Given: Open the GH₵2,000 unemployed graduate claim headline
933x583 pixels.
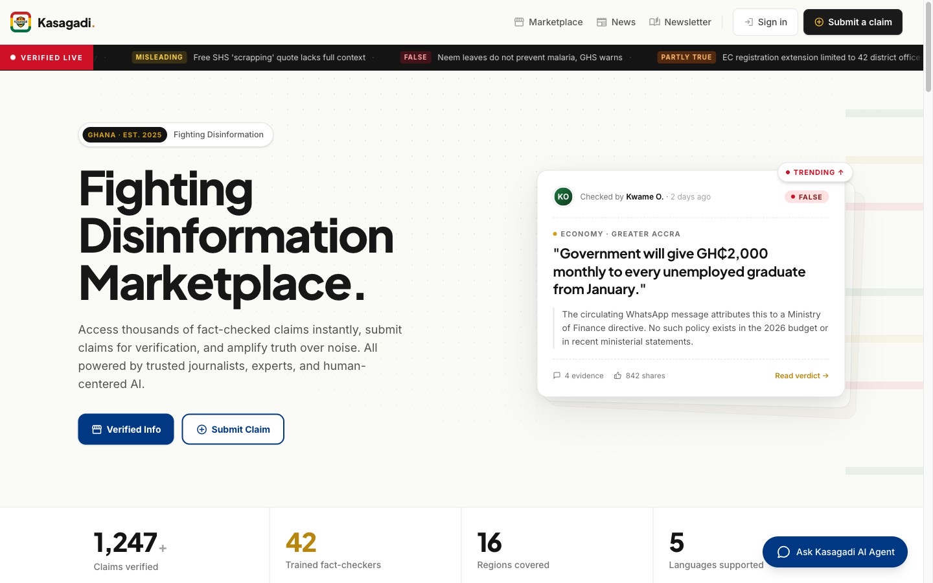Looking at the screenshot, I should [x=679, y=271].
